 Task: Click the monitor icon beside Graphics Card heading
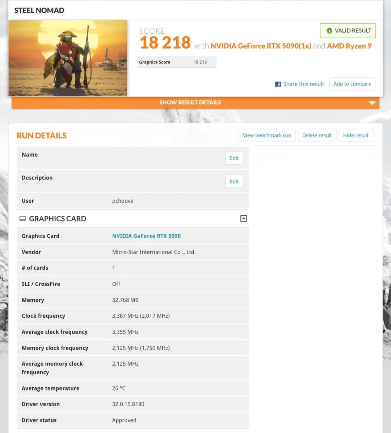(22, 218)
